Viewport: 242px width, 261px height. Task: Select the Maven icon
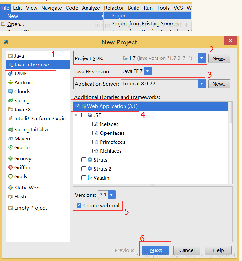coord(11,139)
